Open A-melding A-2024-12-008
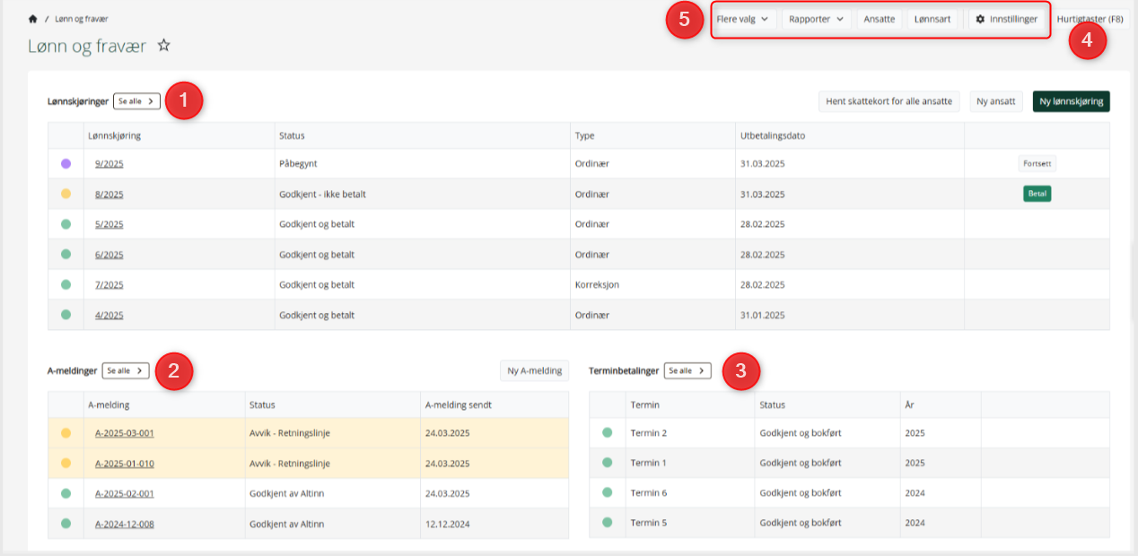The width and height of the screenshot is (1138, 556). [x=125, y=524]
